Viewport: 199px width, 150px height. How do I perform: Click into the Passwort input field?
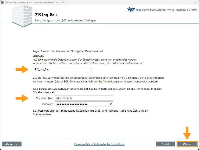tap(84, 104)
